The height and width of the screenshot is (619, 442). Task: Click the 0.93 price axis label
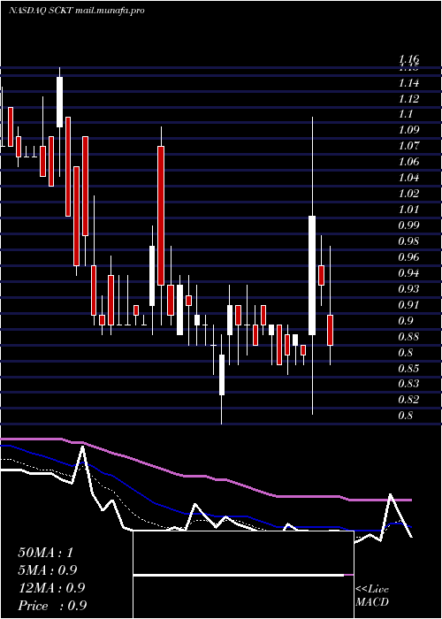coord(409,289)
